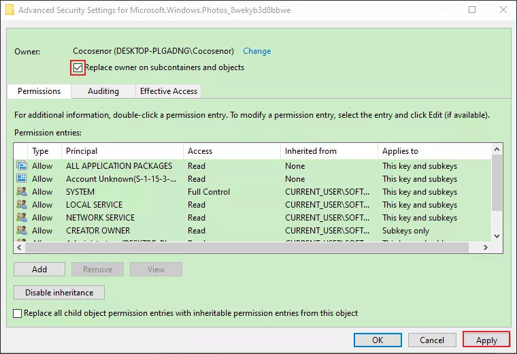Click the folder icon in the title bar
Viewport: 517px width, 354px height.
point(10,10)
